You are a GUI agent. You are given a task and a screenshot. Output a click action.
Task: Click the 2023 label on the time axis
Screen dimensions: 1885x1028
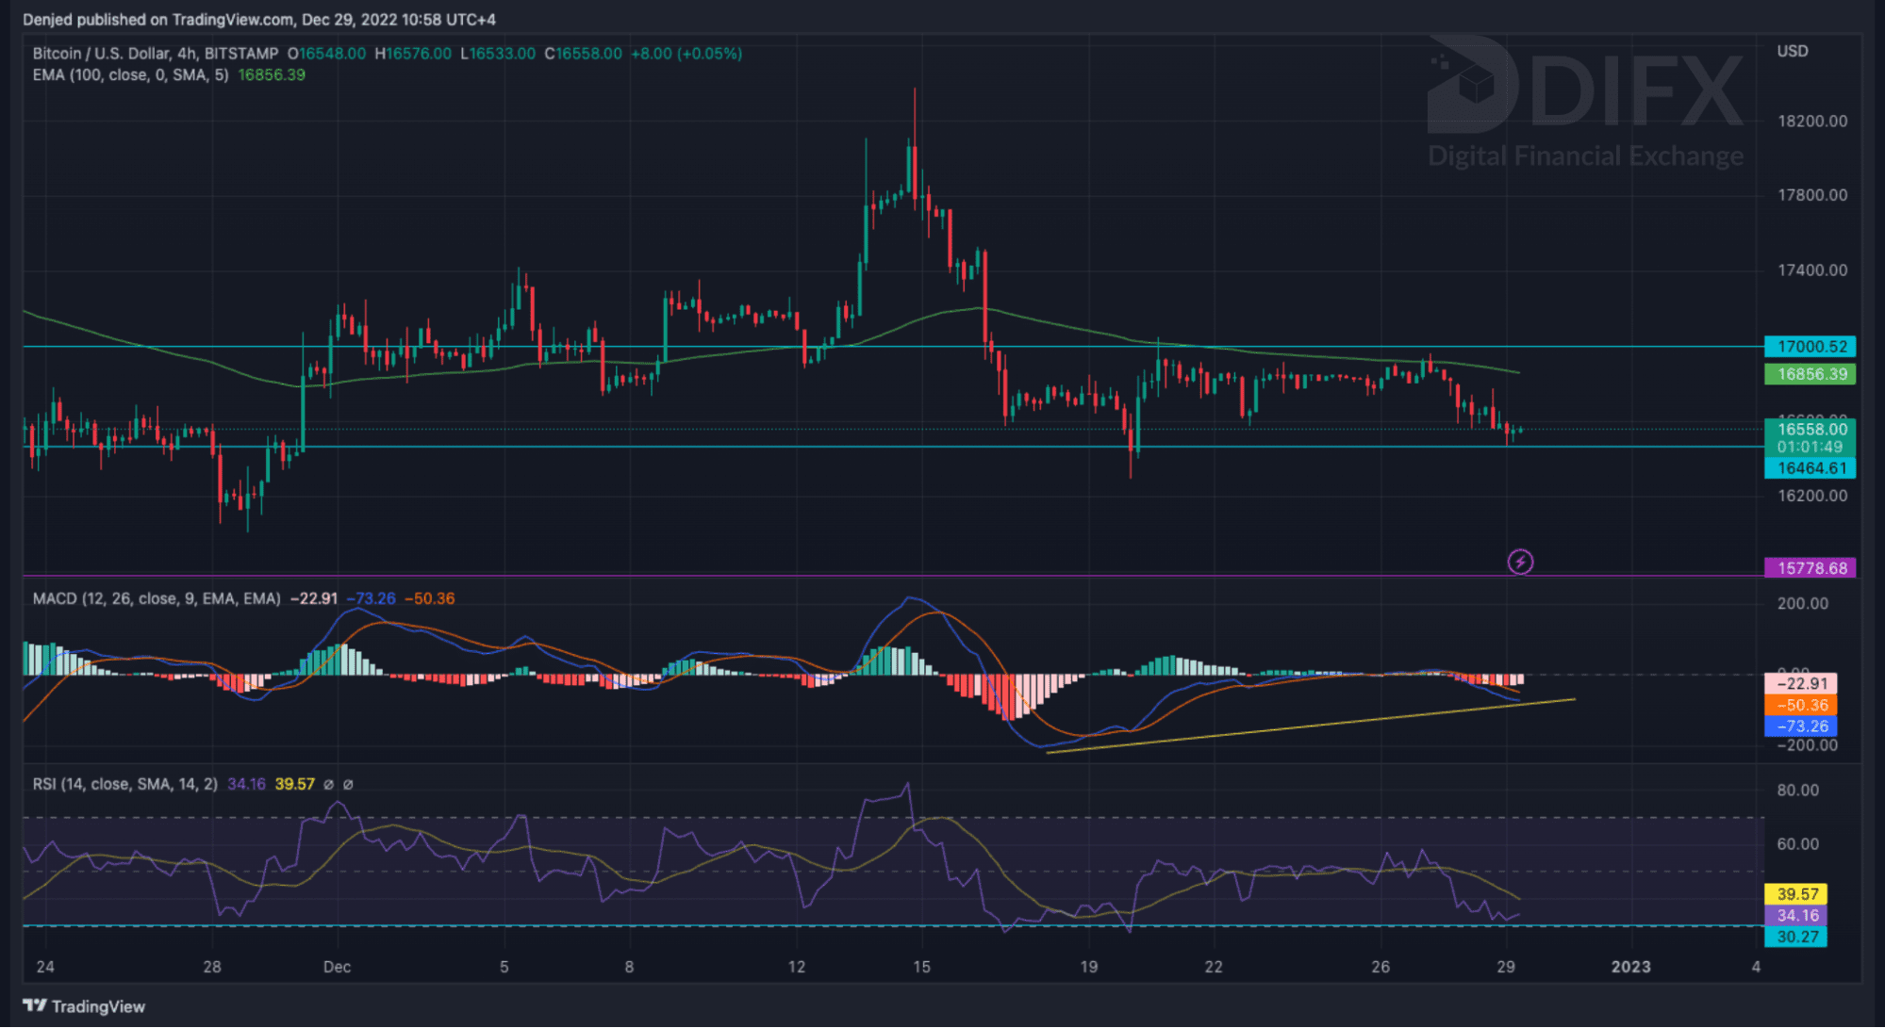pos(1630,967)
